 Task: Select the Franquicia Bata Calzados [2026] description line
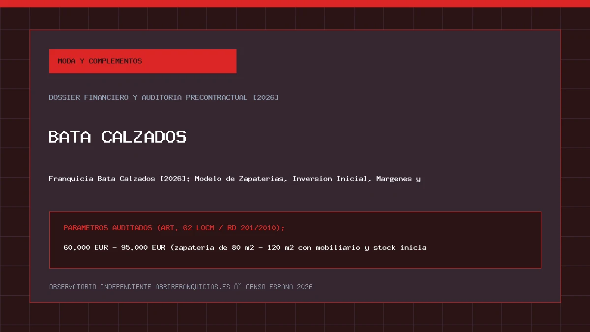(x=235, y=179)
